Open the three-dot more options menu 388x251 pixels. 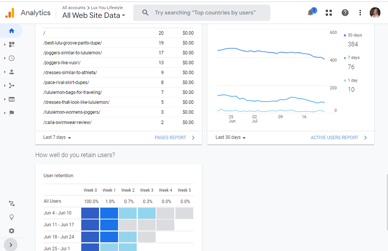click(360, 13)
